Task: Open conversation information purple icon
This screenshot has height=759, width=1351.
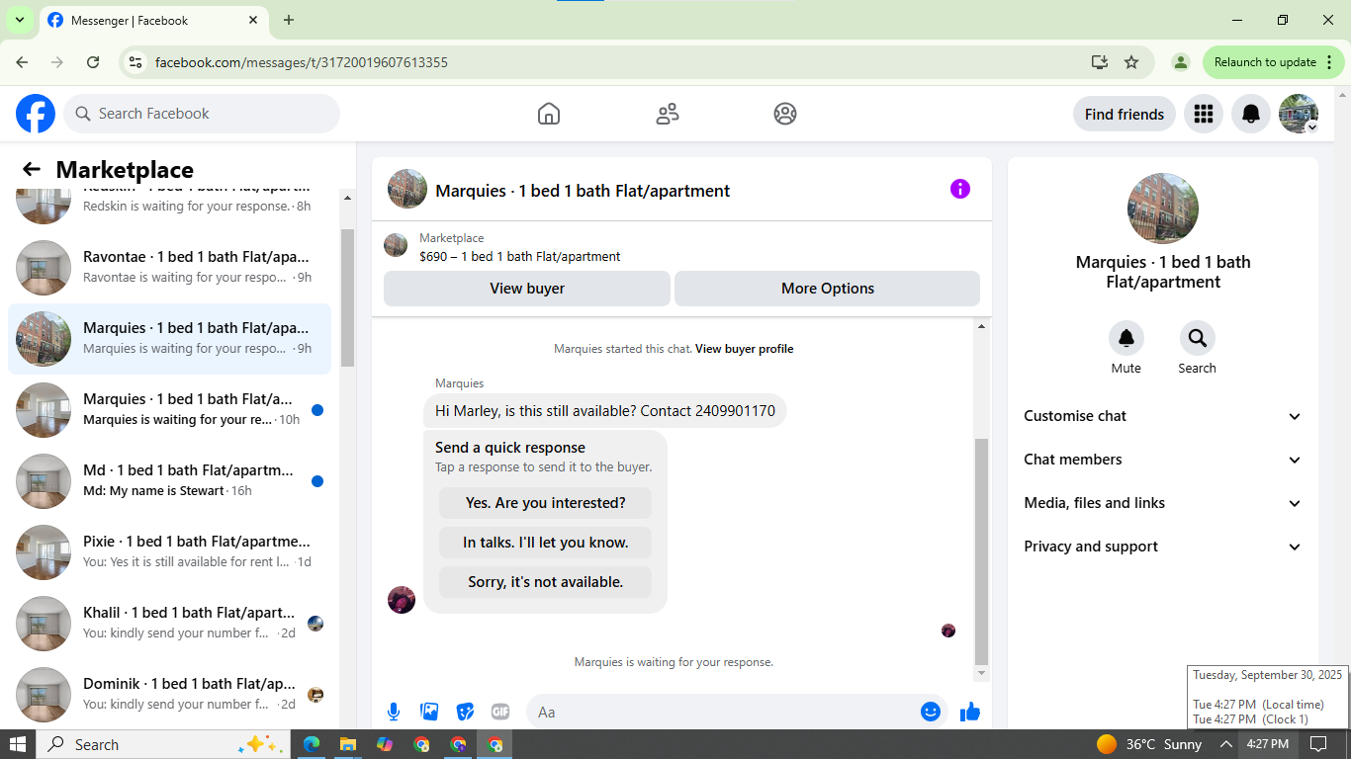Action: [960, 189]
